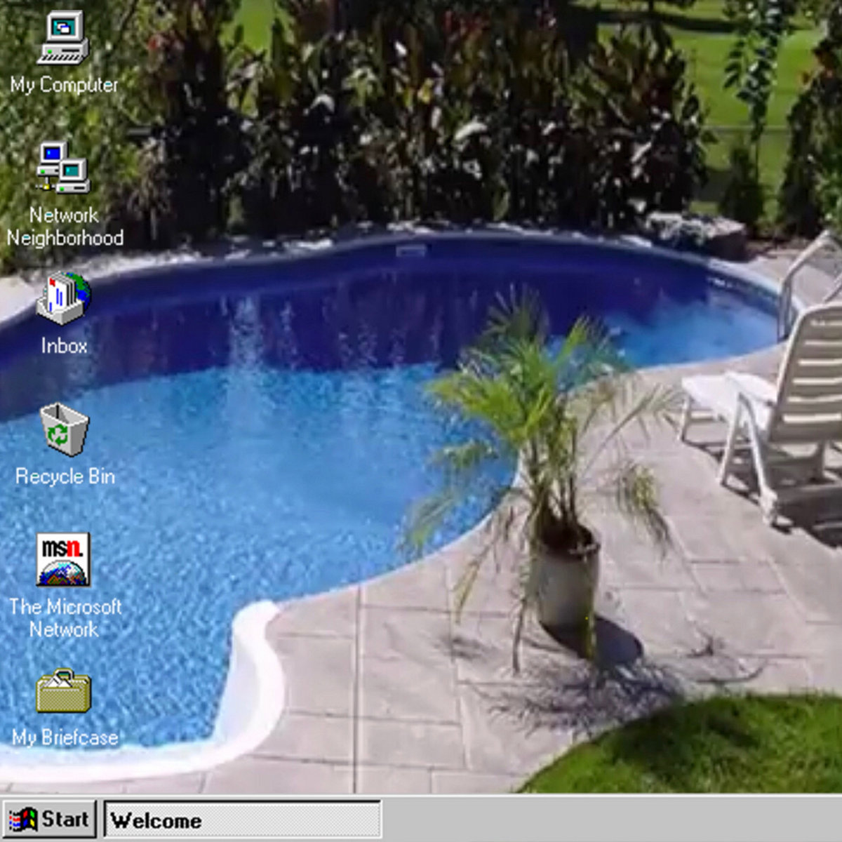Open the Start menu
Screen dimensions: 842x842
(x=49, y=820)
